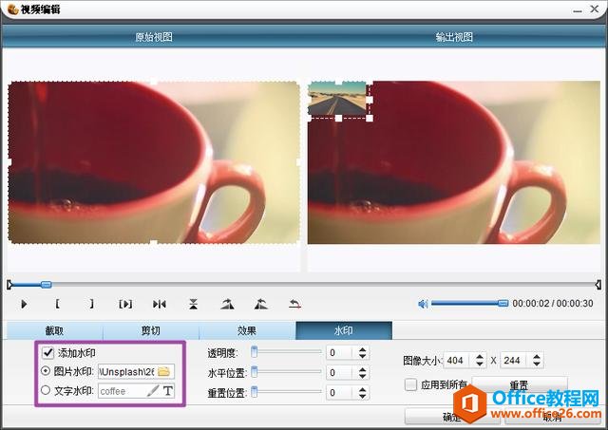Screen dimensions: 608x430
Task: Click the undo arrow icon
Action: pyautogui.click(x=294, y=304)
